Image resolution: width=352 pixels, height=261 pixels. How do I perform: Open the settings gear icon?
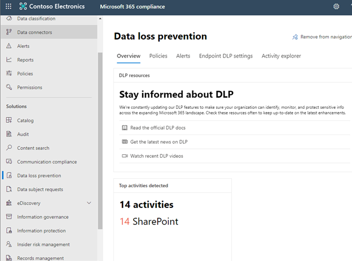[x=336, y=7]
